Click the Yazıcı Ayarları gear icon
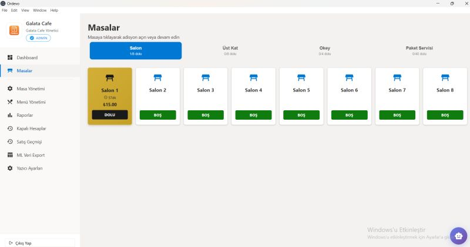This screenshot has width=470, height=247. pos(10,168)
